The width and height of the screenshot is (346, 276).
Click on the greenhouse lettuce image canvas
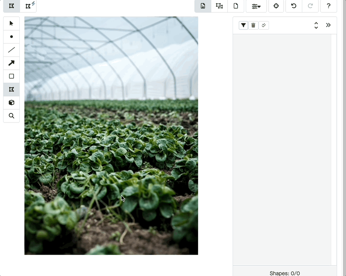pos(111,136)
